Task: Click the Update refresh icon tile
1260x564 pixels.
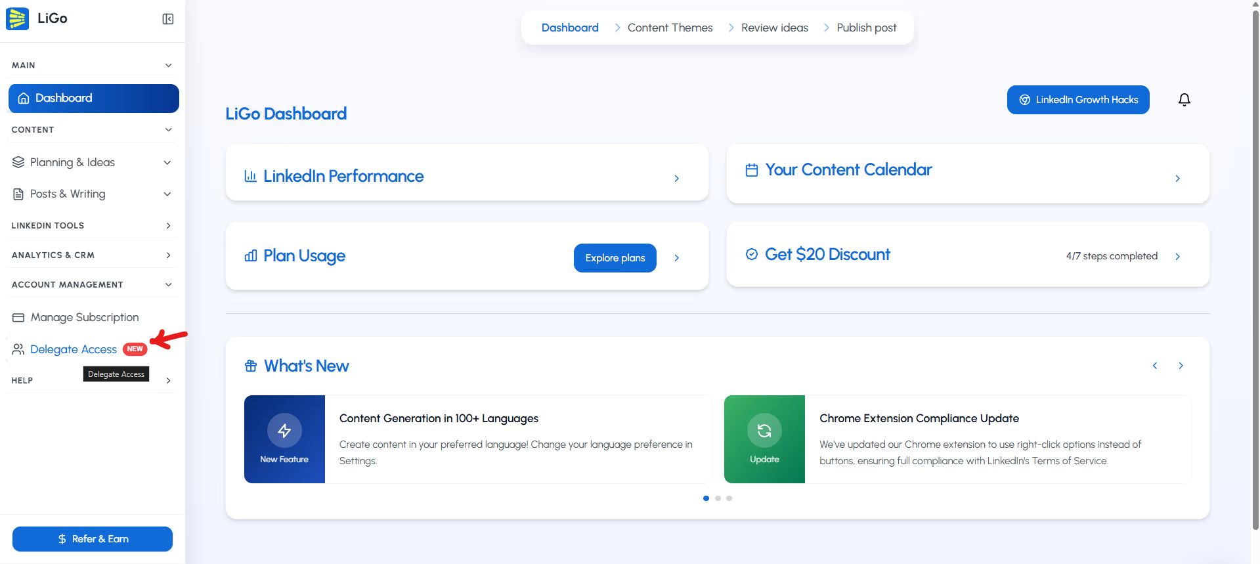Action: point(764,431)
